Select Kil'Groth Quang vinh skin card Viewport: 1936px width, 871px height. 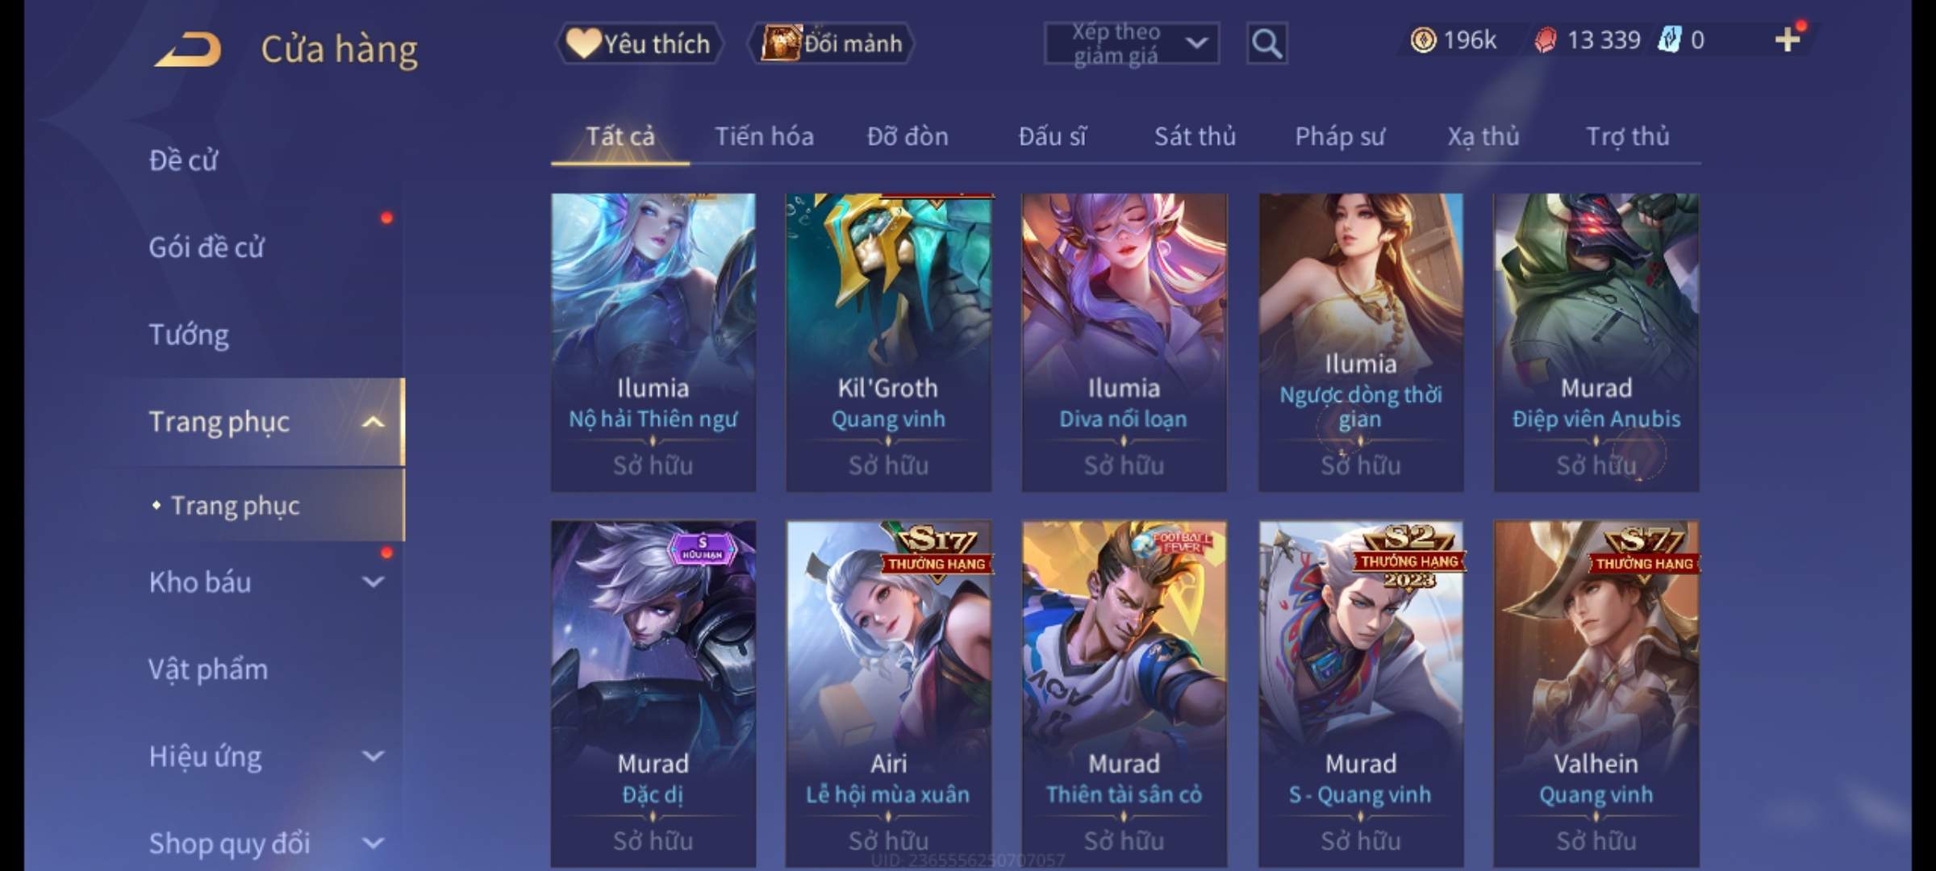pos(888,342)
